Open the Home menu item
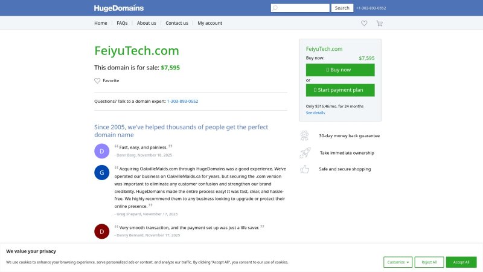The height and width of the screenshot is (272, 483). 101,23
